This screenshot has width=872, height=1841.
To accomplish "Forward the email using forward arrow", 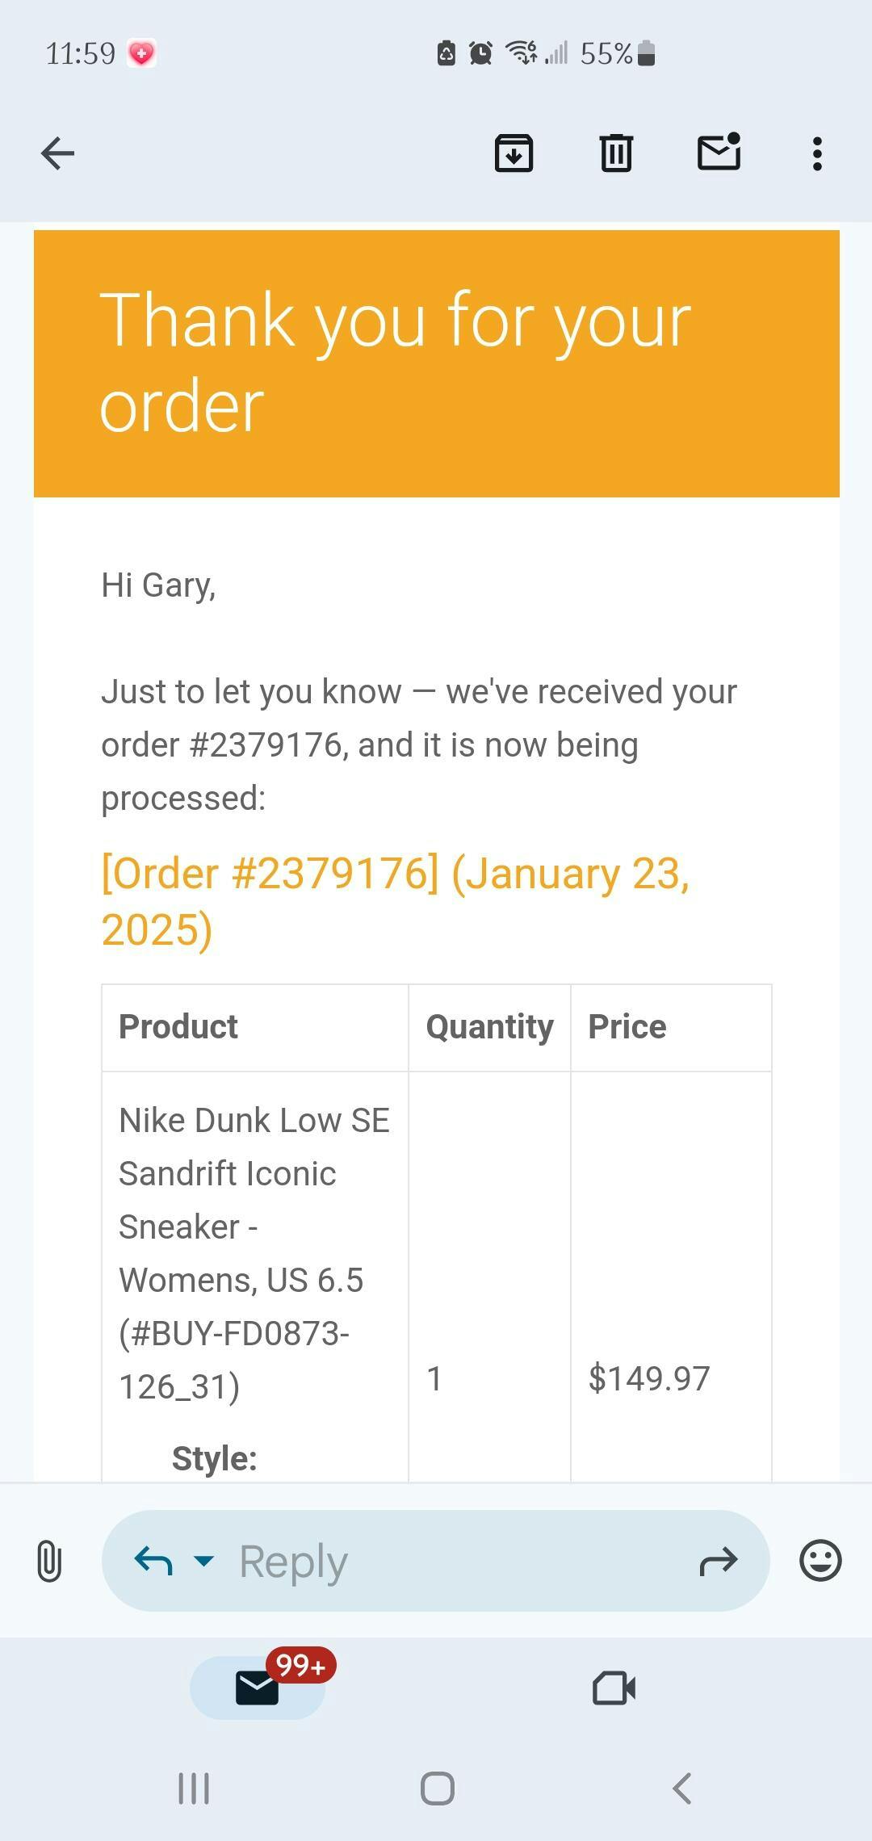I will coord(718,1560).
